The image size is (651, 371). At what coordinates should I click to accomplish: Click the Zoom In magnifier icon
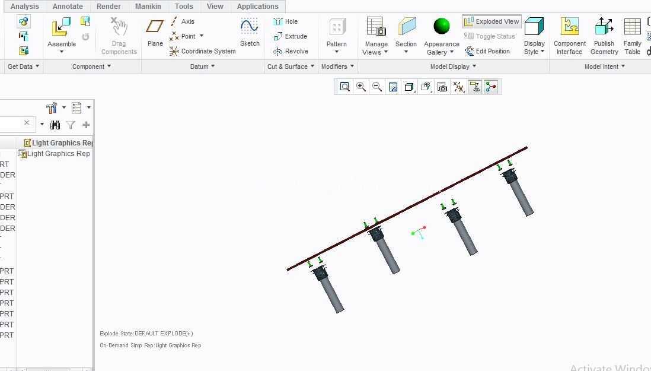[361, 87]
